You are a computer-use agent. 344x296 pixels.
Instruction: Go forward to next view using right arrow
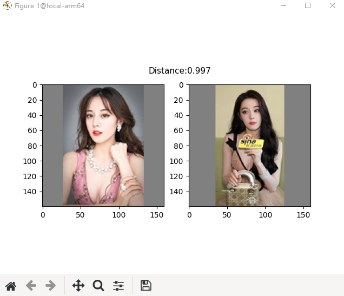tap(51, 286)
